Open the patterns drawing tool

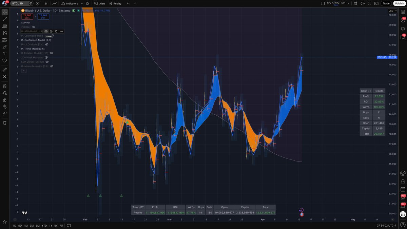click(5, 33)
